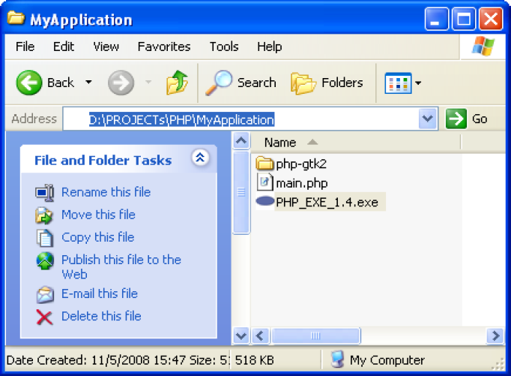This screenshot has width=511, height=376.
Task: Minimize the MyApplication window
Action: 437,19
